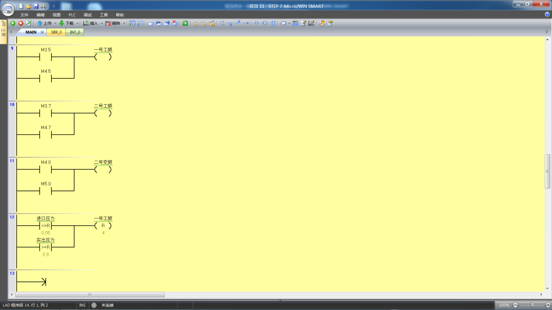The height and width of the screenshot is (310, 552).
Task: Click zoom in plus button in status bar
Action: pos(548,305)
